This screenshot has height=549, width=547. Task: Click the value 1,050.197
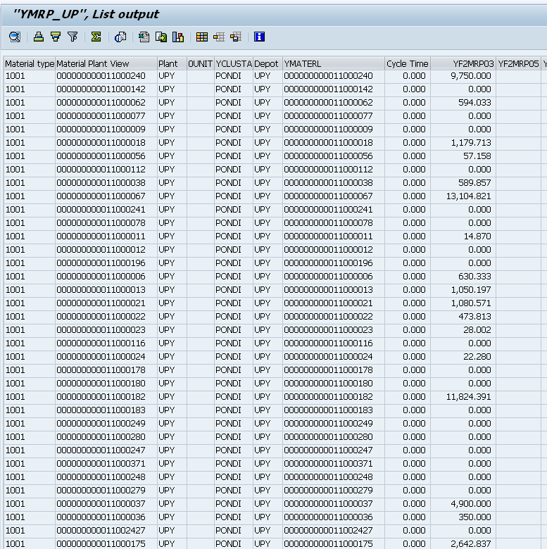(471, 290)
